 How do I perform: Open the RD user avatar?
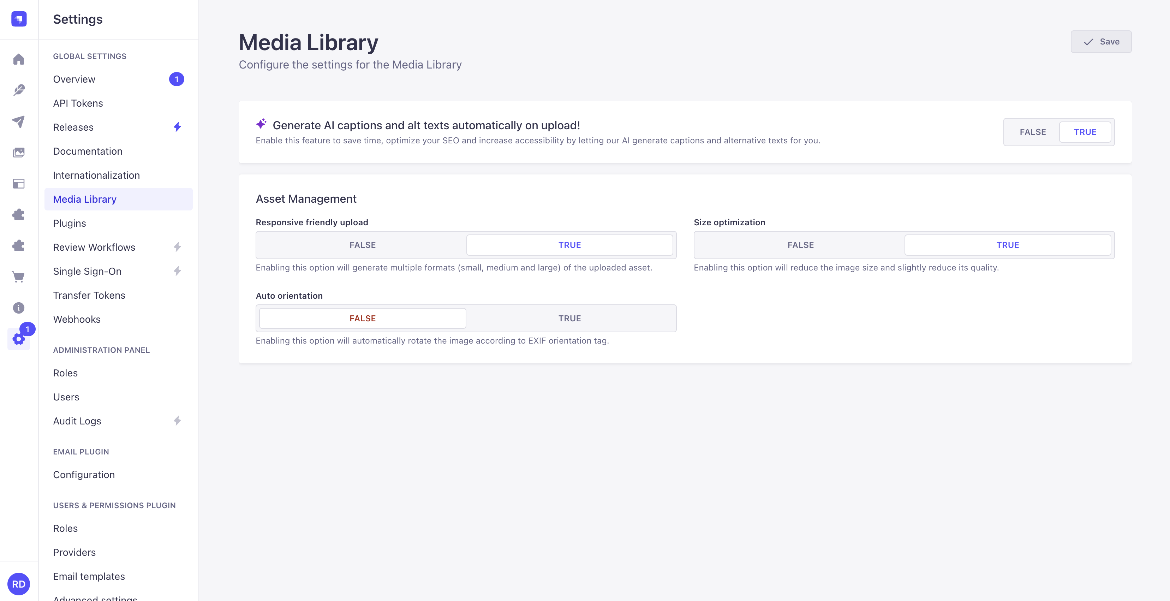pos(18,584)
